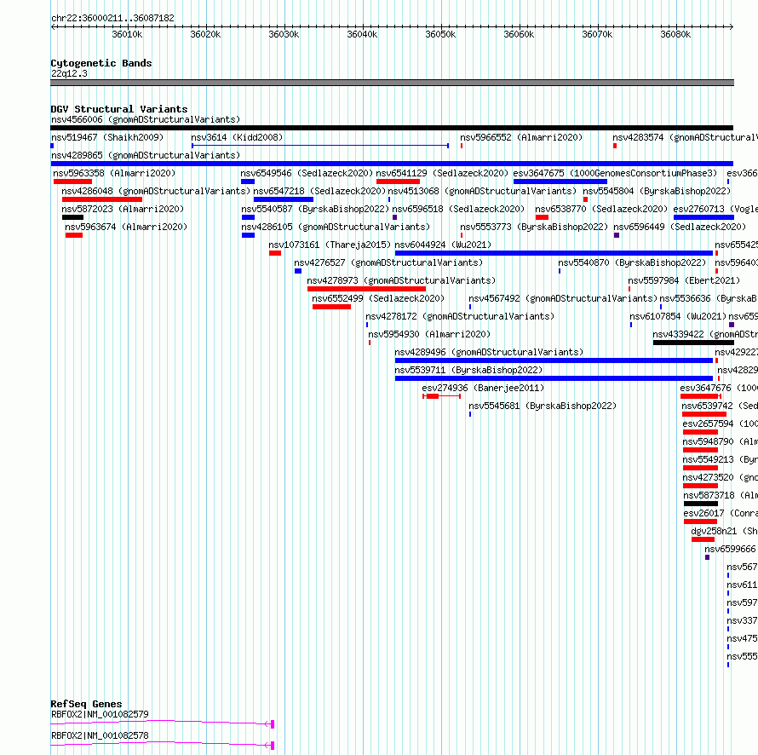Click nsv6547218 (Sedlazeck2020) label
The width and height of the screenshot is (758, 755).
[x=319, y=191]
